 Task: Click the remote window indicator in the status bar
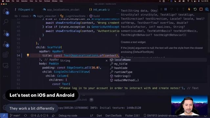pyautogui.click(x=4, y=115)
